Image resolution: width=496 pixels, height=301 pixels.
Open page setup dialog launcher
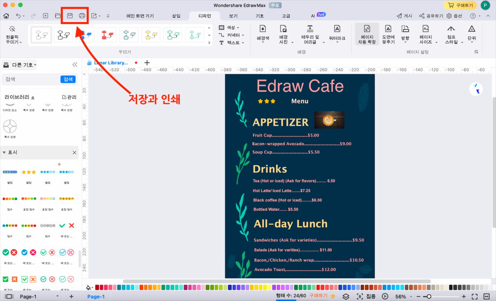(x=476, y=52)
